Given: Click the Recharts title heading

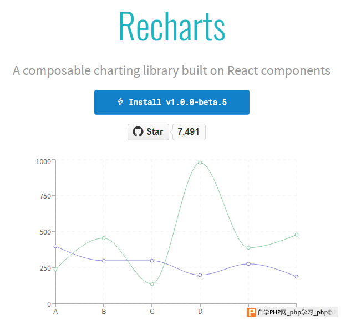Looking at the screenshot, I should tap(171, 25).
